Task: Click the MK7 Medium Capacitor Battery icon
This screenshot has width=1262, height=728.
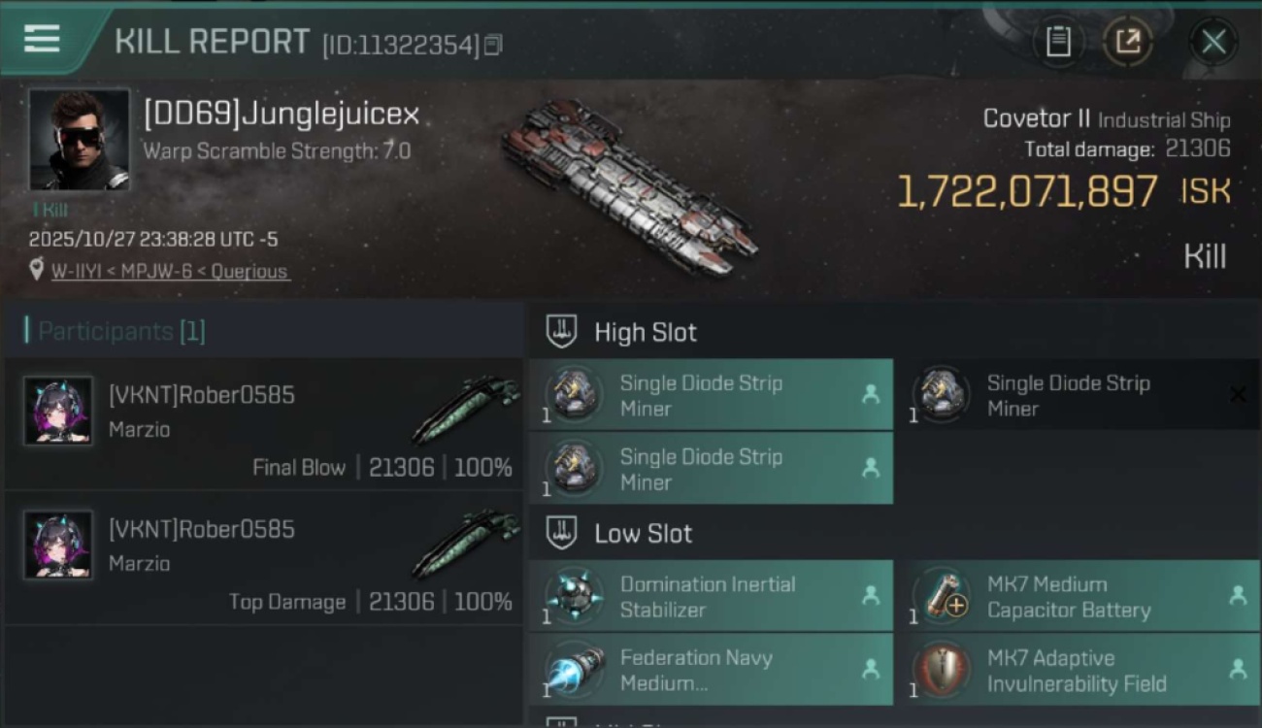Action: tap(942, 596)
